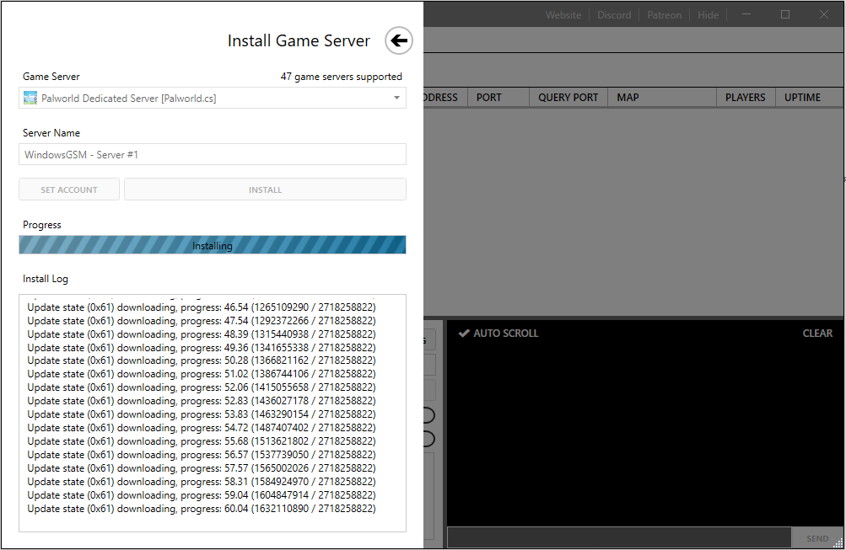Viewport: 846px width, 550px height.
Task: Open the Website link in title bar
Action: pyautogui.click(x=563, y=15)
